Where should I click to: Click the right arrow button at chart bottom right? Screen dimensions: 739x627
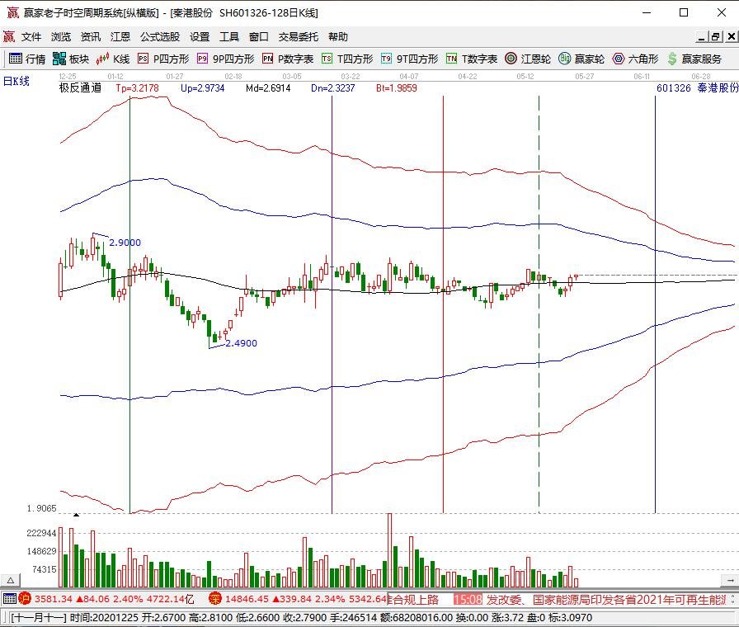730,580
